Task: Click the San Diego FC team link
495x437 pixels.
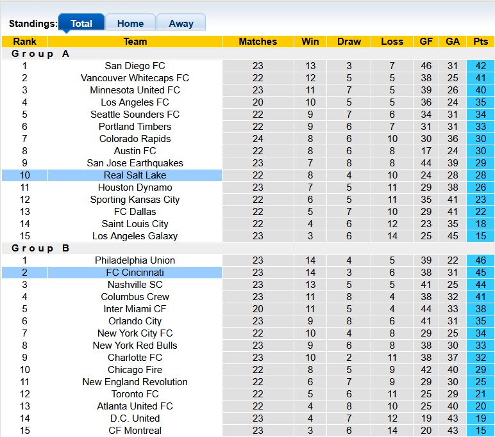Action: (135, 66)
